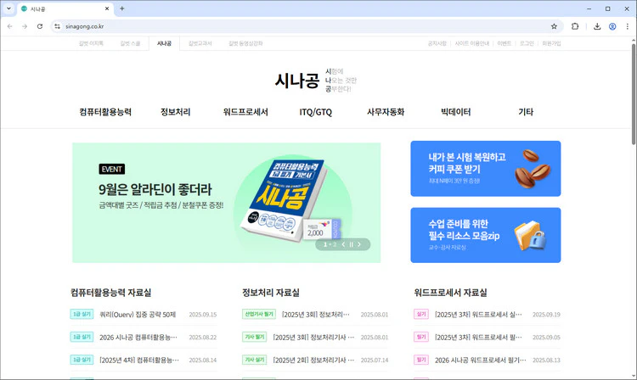Viewport: 637px width, 380px height.
Task: Bookmark this page with the star icon
Action: pos(554,26)
